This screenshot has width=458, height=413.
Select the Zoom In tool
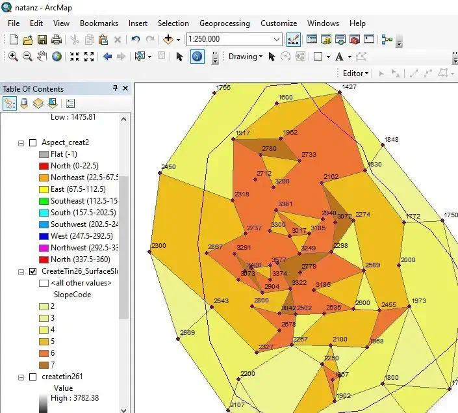pyautogui.click(x=13, y=57)
